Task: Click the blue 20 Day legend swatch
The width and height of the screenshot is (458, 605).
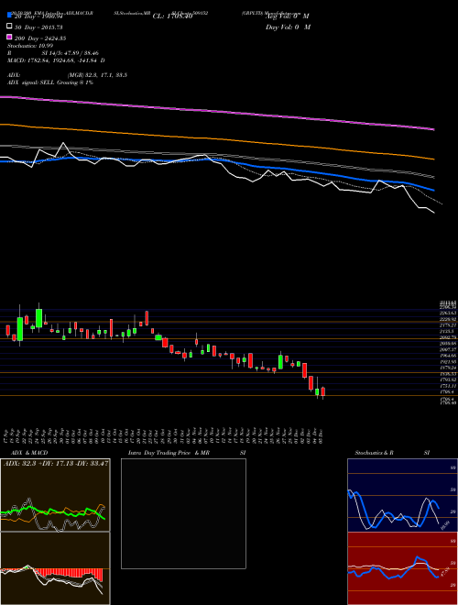Action: 9,15
